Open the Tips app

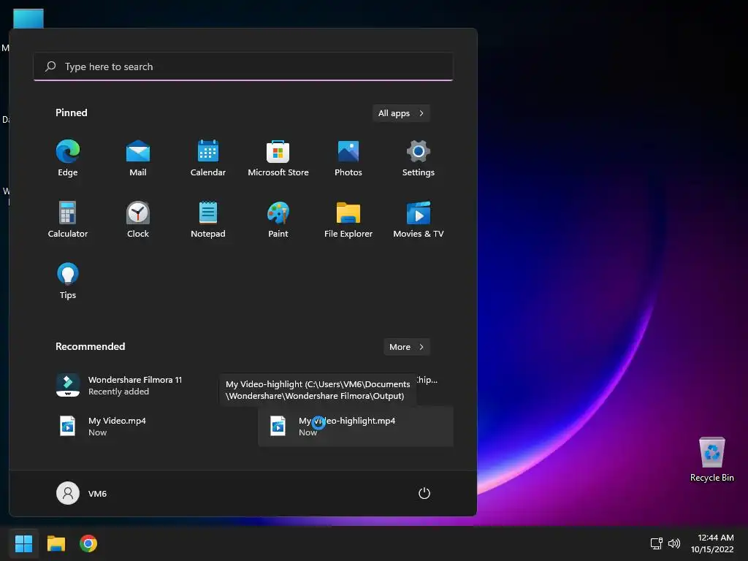point(68,281)
